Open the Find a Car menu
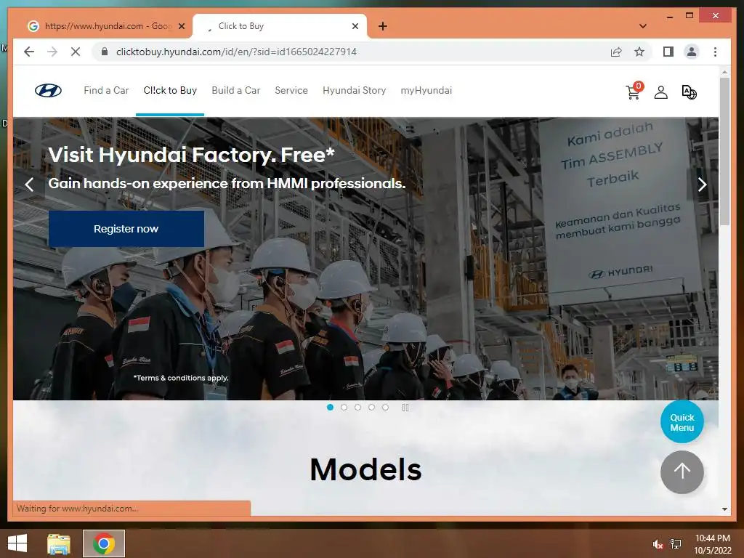The width and height of the screenshot is (744, 558). tap(106, 90)
